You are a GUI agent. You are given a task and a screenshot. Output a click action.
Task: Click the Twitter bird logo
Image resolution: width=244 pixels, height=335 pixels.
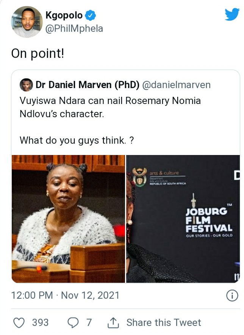click(x=232, y=14)
